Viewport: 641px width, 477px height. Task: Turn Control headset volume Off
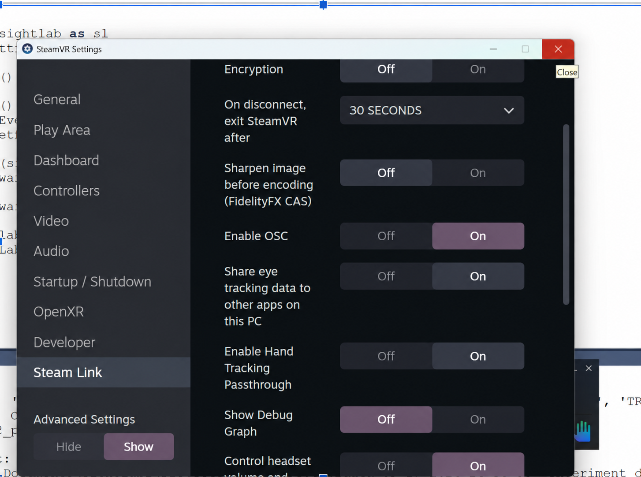click(386, 465)
